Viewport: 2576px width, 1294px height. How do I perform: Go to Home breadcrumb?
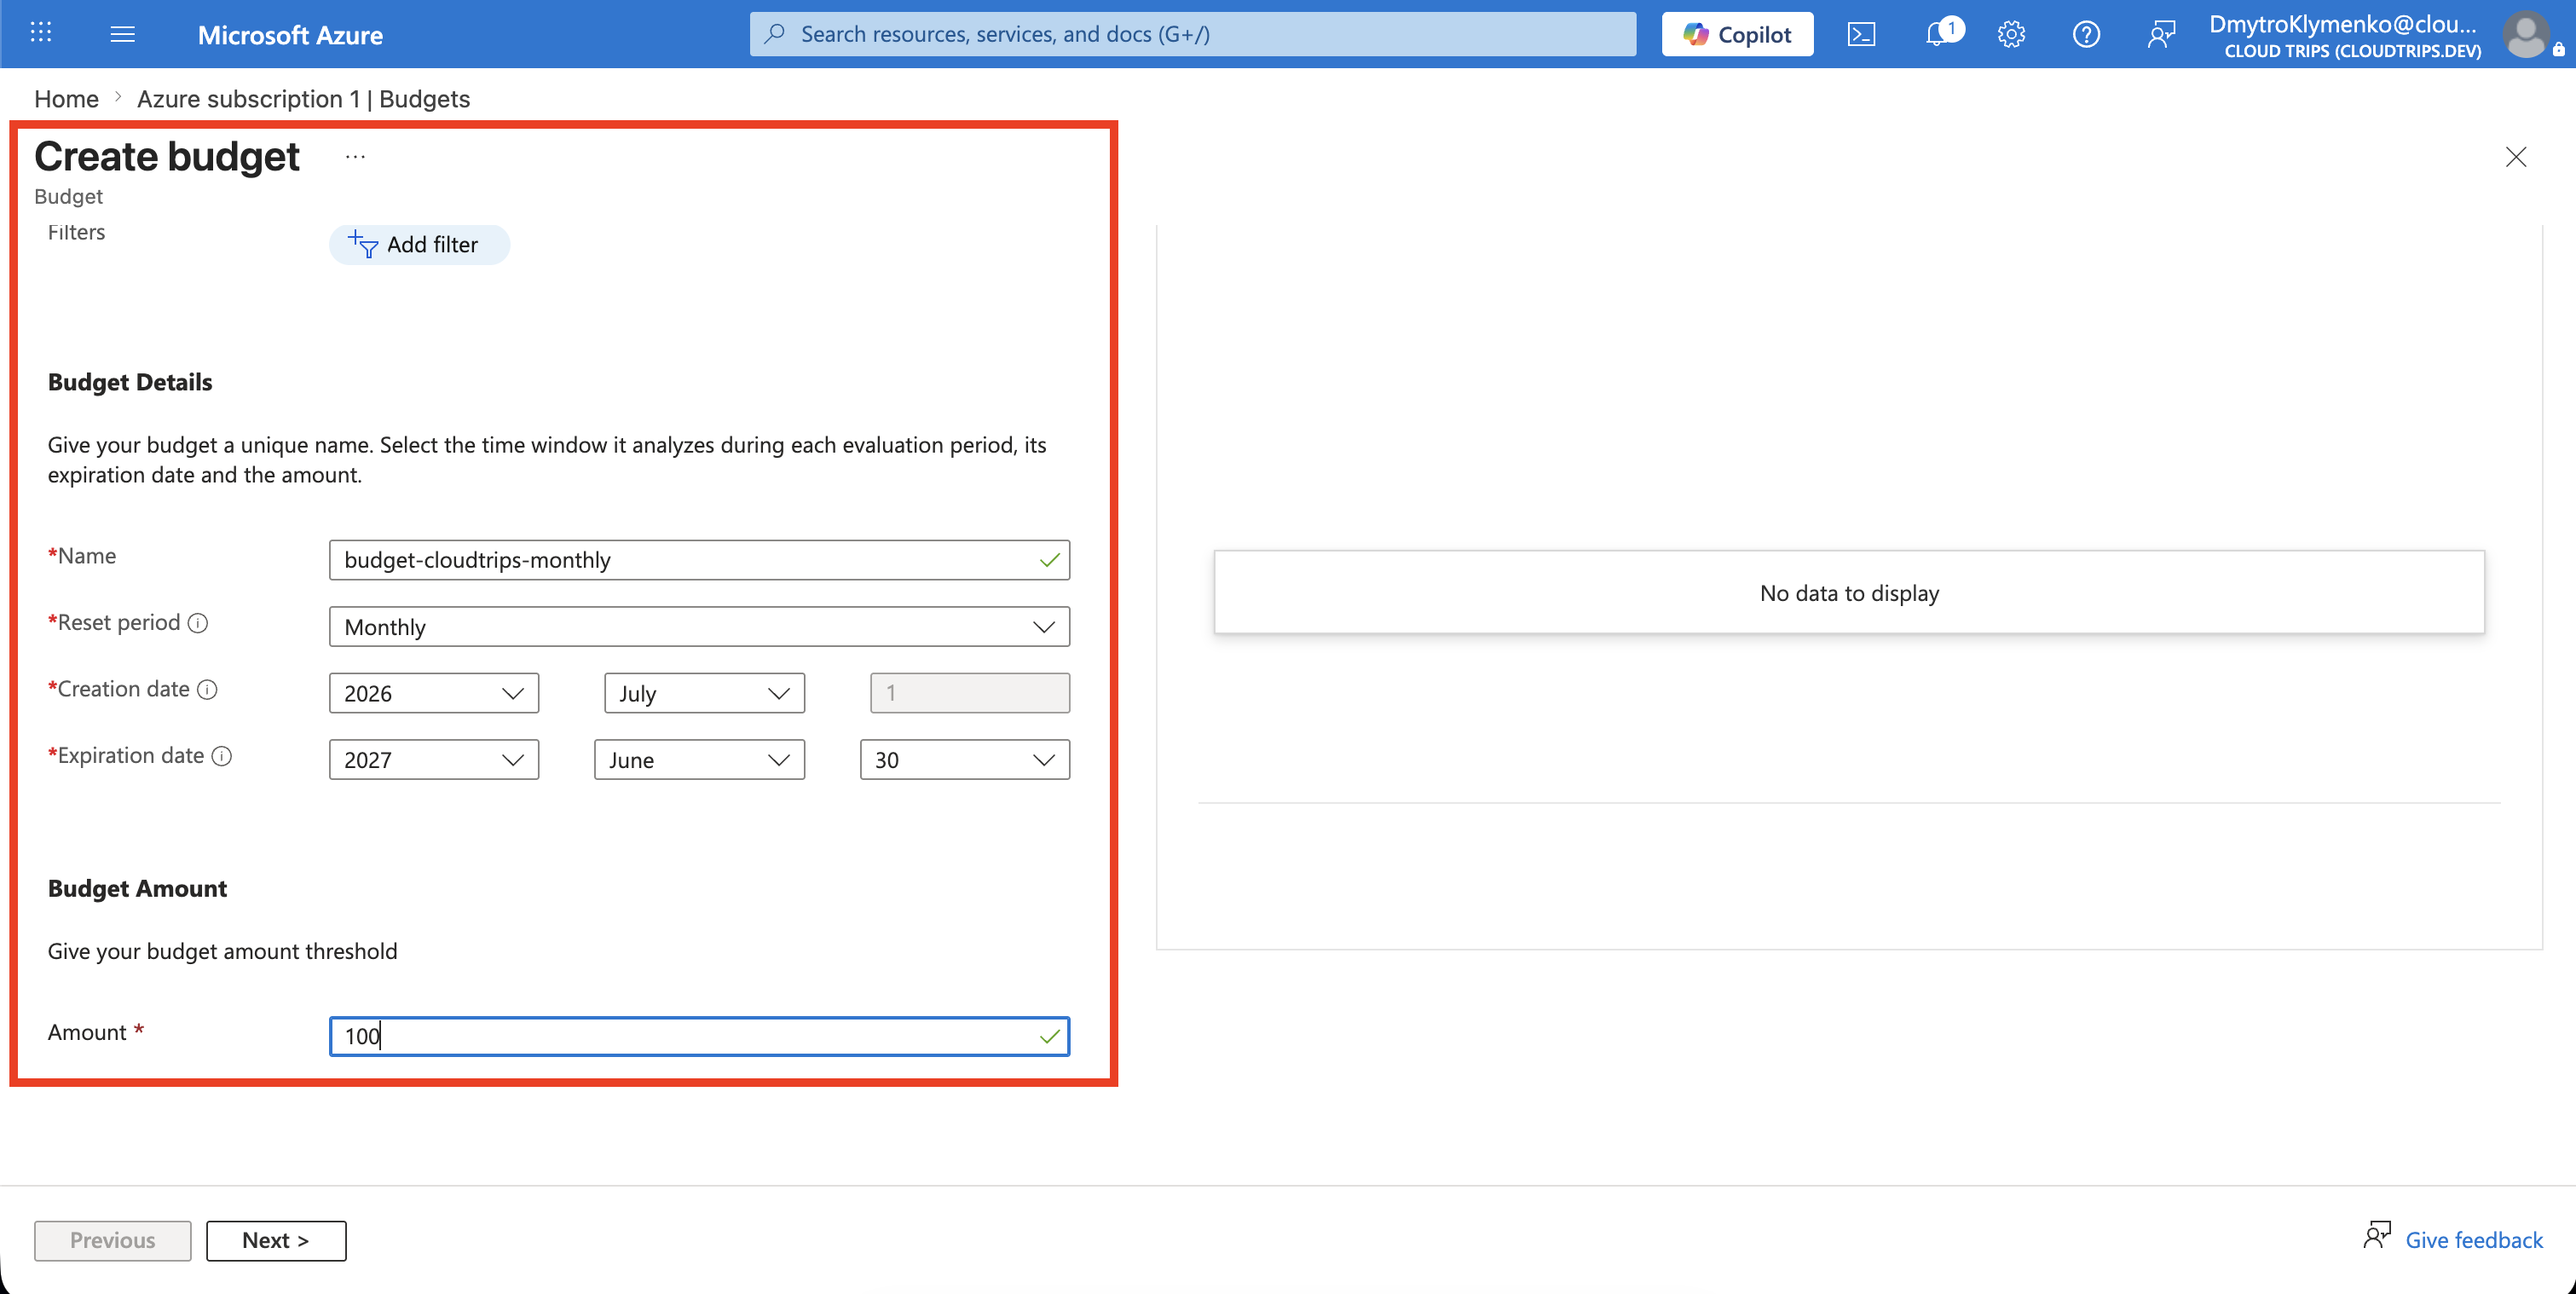point(66,99)
